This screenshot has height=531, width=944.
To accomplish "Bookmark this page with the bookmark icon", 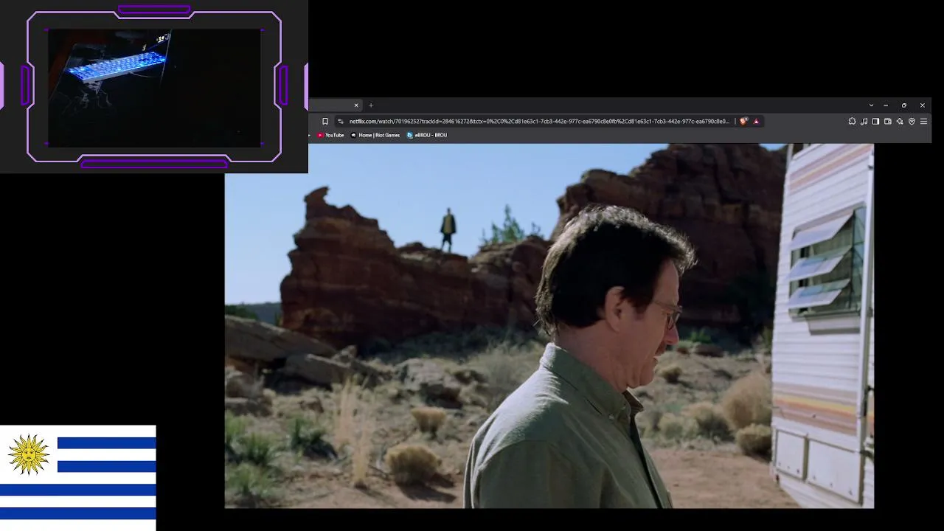I will point(325,121).
